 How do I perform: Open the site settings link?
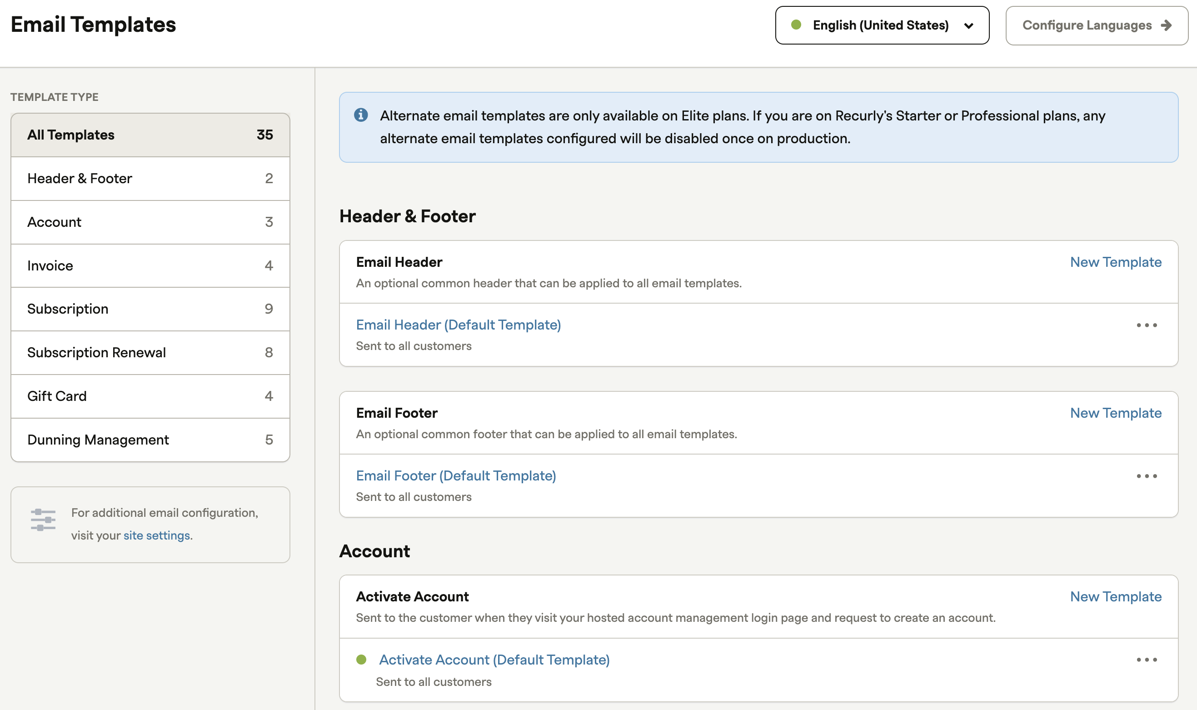tap(156, 535)
